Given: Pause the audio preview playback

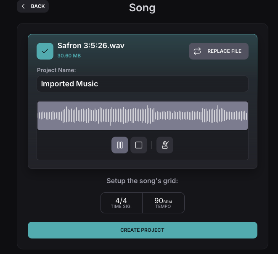Looking at the screenshot, I should click(x=120, y=145).
